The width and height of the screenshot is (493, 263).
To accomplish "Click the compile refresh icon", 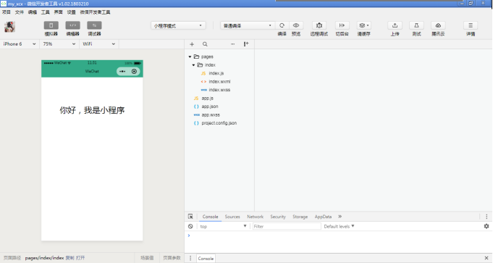I will (x=282, y=25).
